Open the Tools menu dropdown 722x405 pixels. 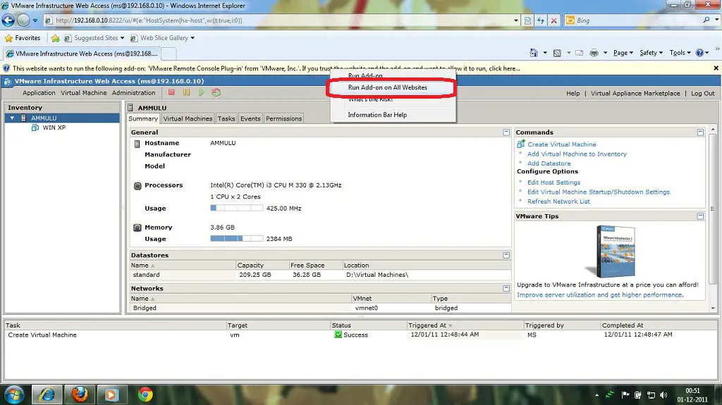pos(680,53)
